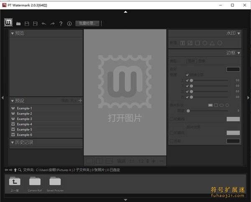The height and width of the screenshot is (202, 251).
Task: Add a text watermark with the T box icon
Action: pos(182,43)
